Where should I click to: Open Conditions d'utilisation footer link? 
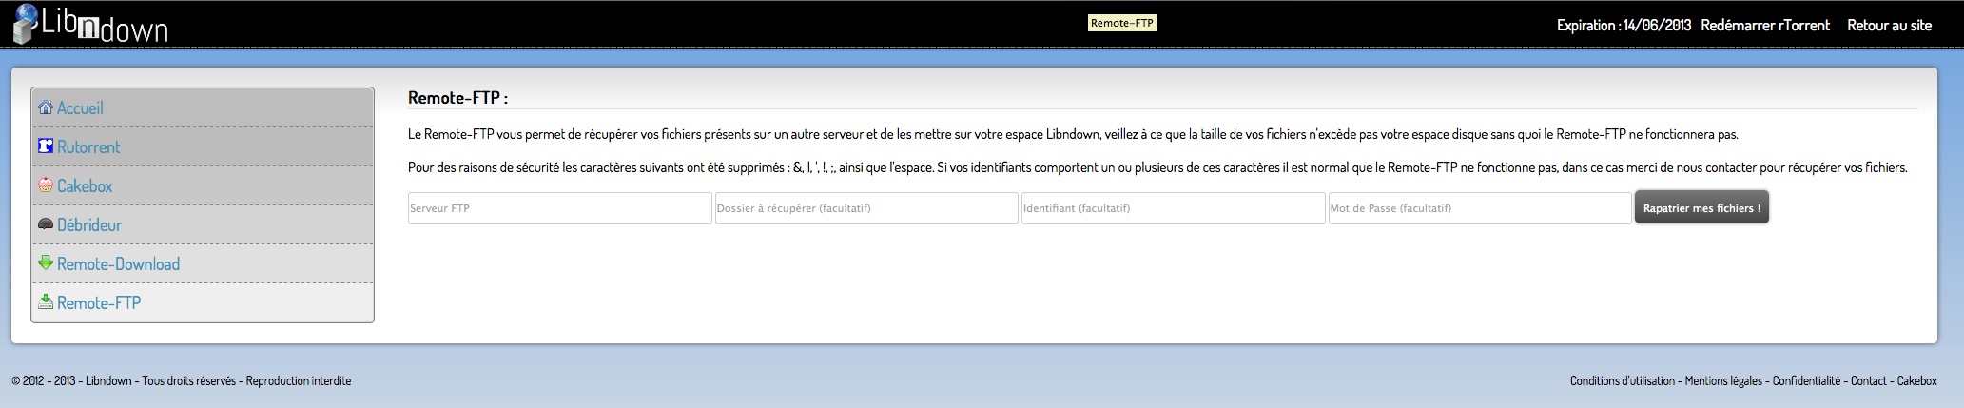tap(1623, 380)
